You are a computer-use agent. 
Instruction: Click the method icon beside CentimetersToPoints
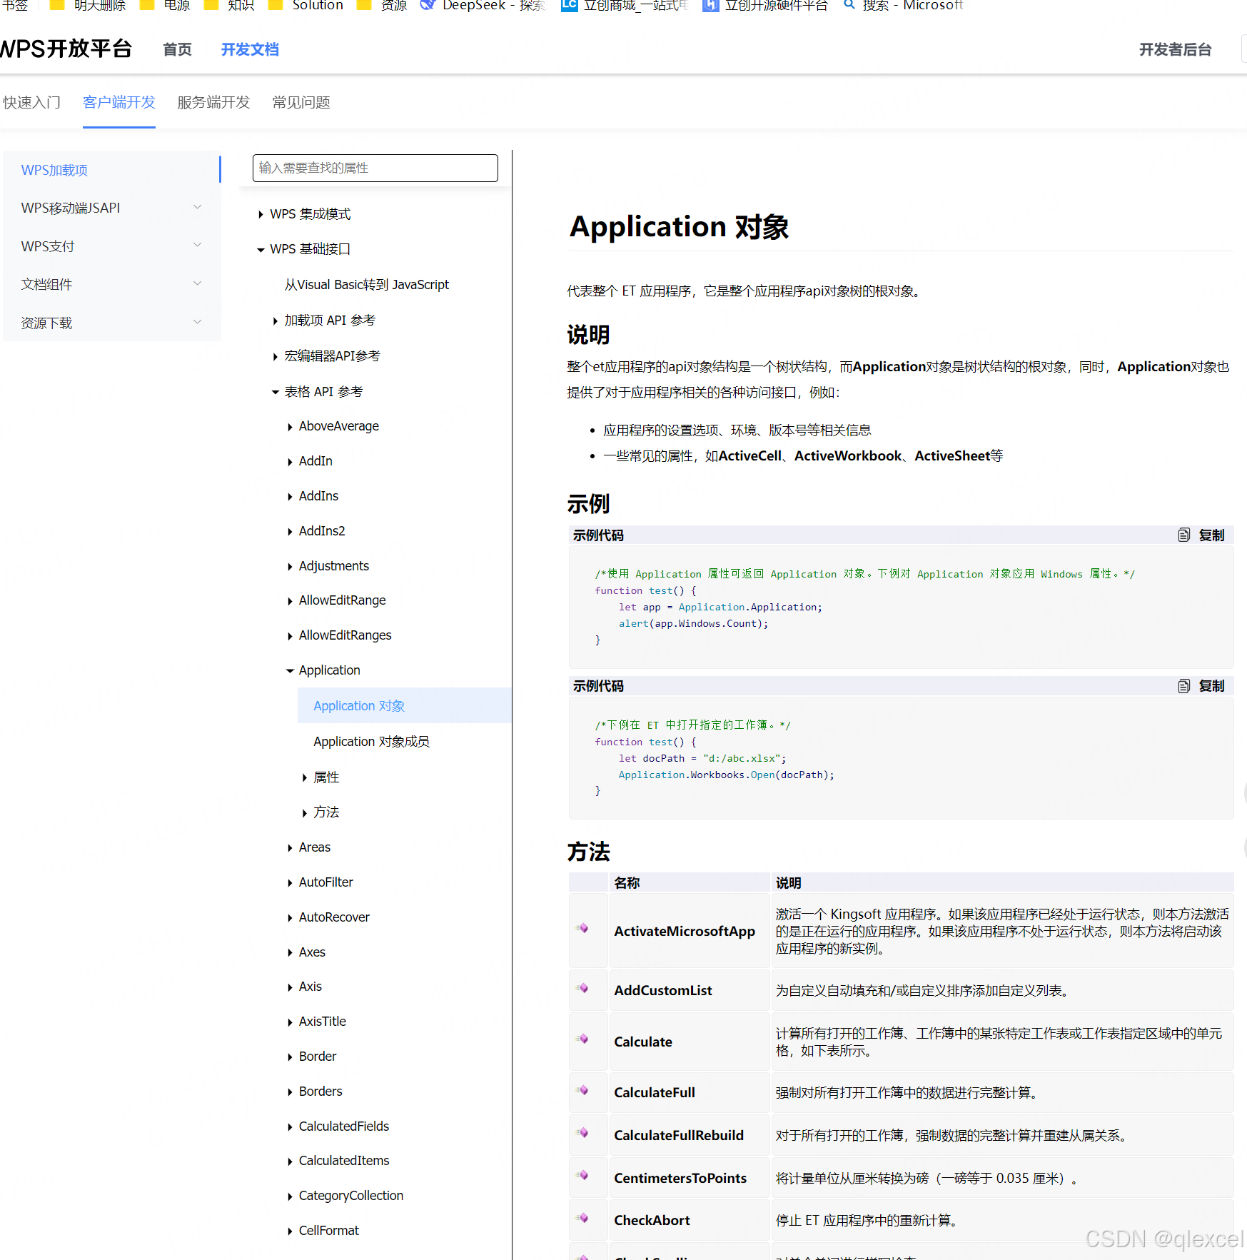pyautogui.click(x=583, y=1174)
